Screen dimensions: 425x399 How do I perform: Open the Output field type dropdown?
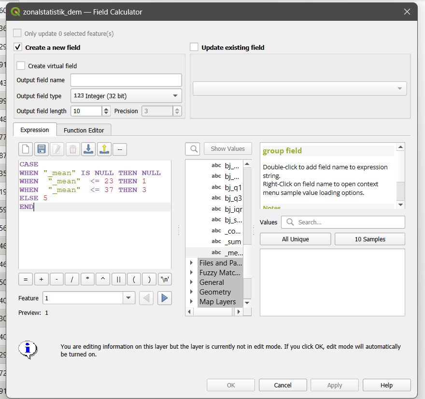[126, 96]
